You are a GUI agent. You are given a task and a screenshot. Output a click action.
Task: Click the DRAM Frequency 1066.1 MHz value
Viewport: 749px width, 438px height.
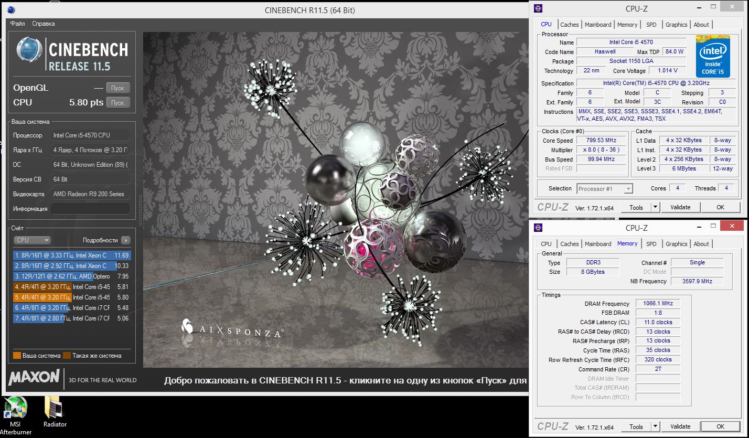[658, 304]
